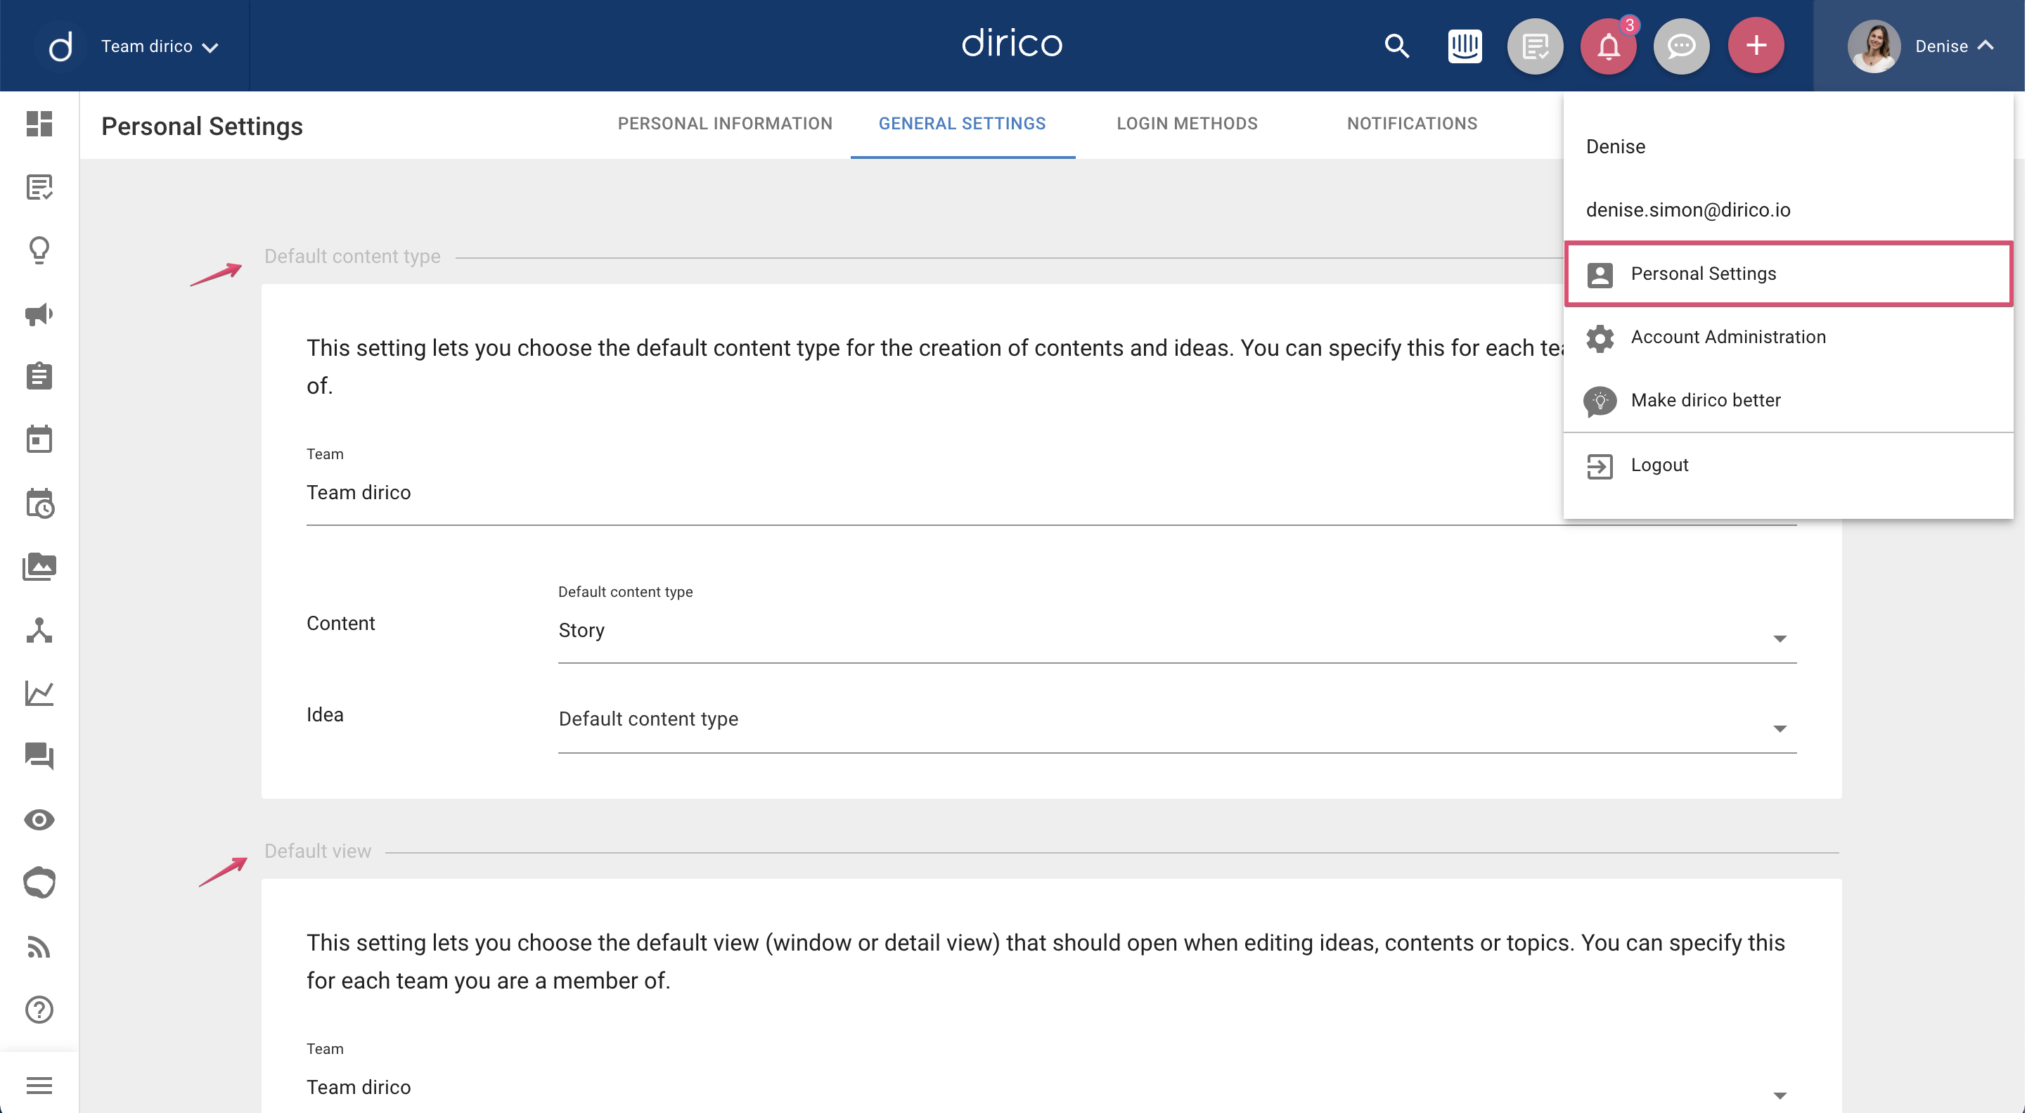Click the Default view section heading
This screenshot has width=2027, height=1113.
317,851
